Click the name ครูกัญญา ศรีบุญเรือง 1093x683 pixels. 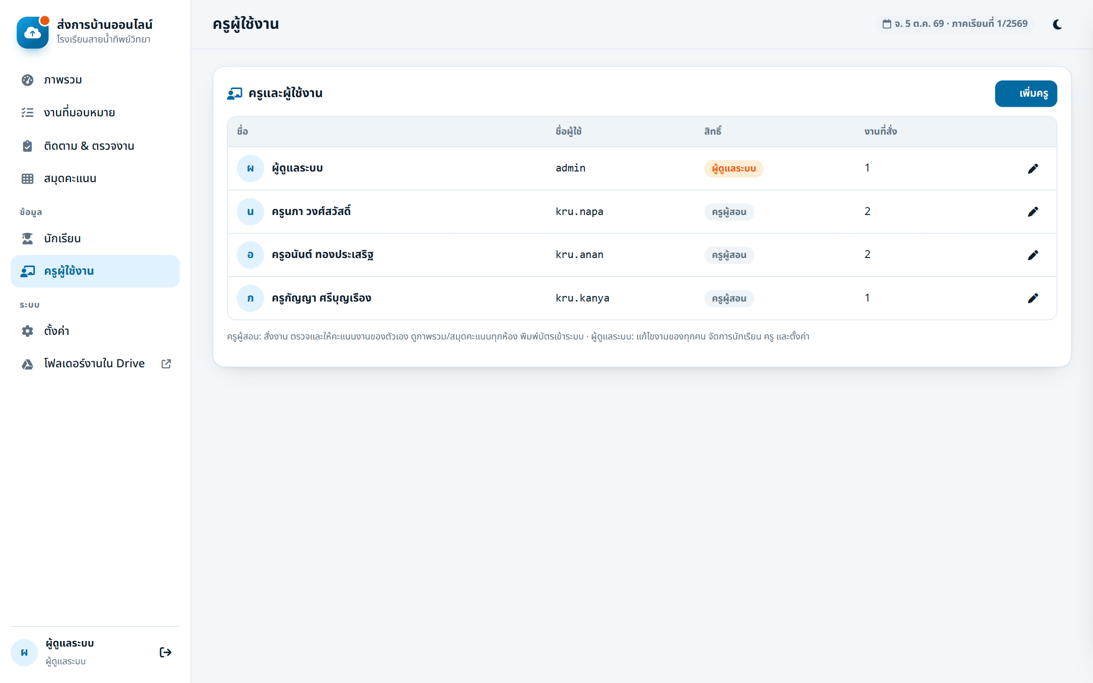321,298
